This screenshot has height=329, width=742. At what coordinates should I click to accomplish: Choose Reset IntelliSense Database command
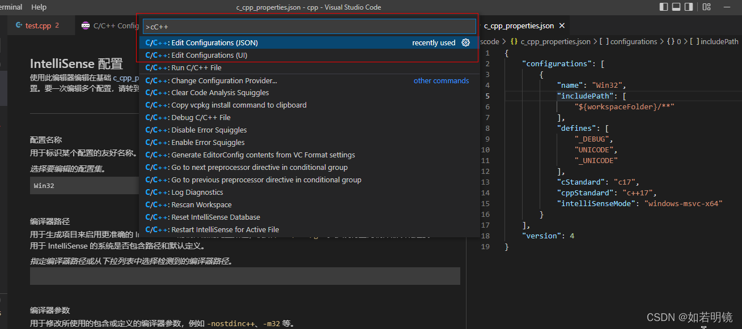point(309,217)
